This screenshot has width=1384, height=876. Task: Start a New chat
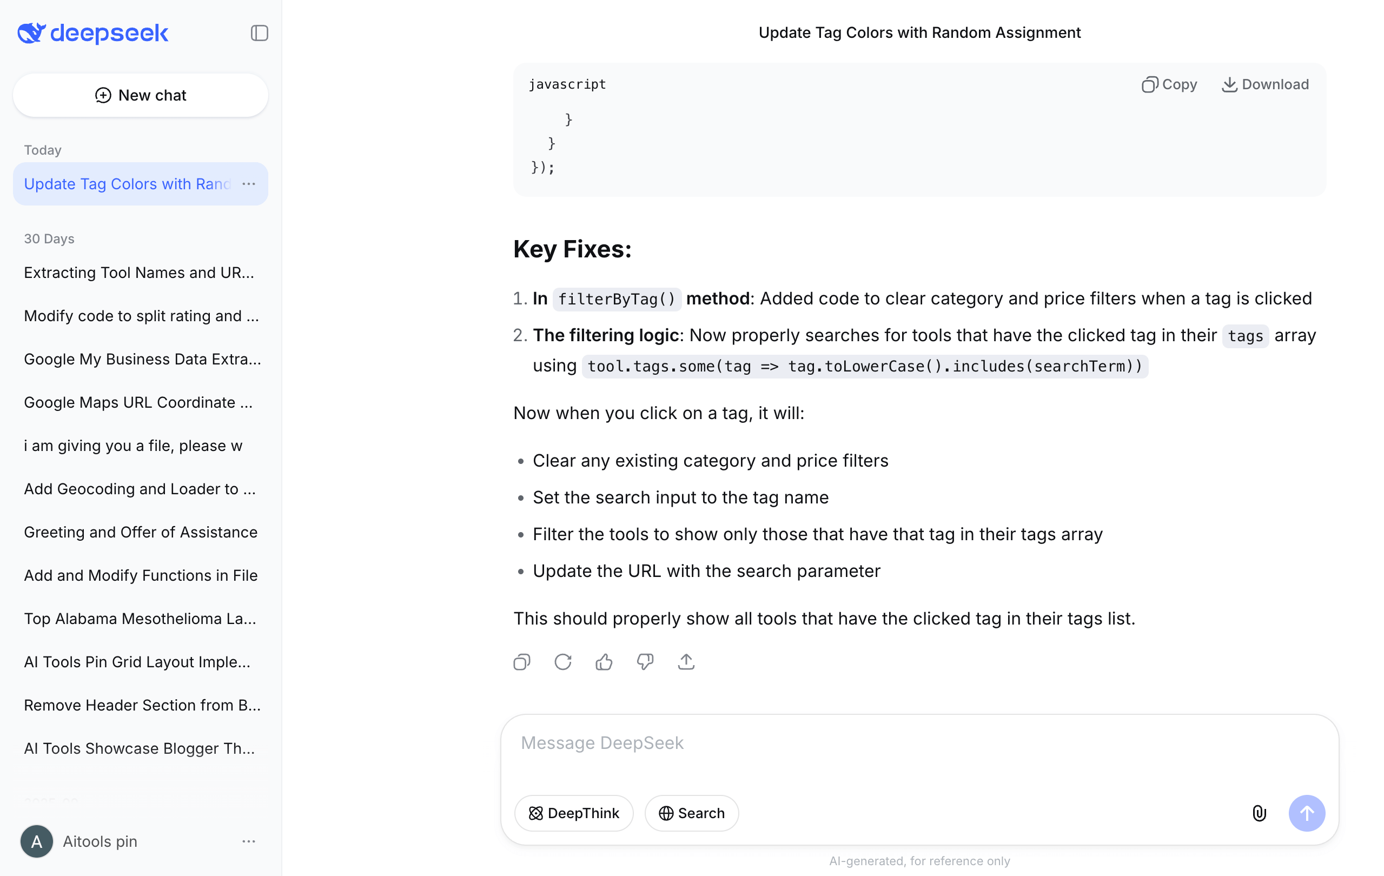point(140,95)
